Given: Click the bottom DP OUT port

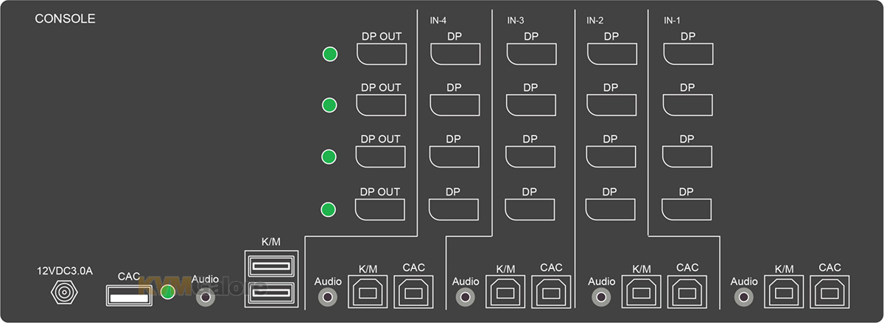Looking at the screenshot, I should pos(381,209).
